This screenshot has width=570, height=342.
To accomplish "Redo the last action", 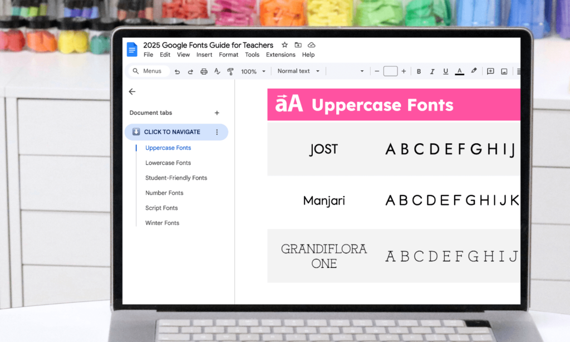I will pos(190,71).
